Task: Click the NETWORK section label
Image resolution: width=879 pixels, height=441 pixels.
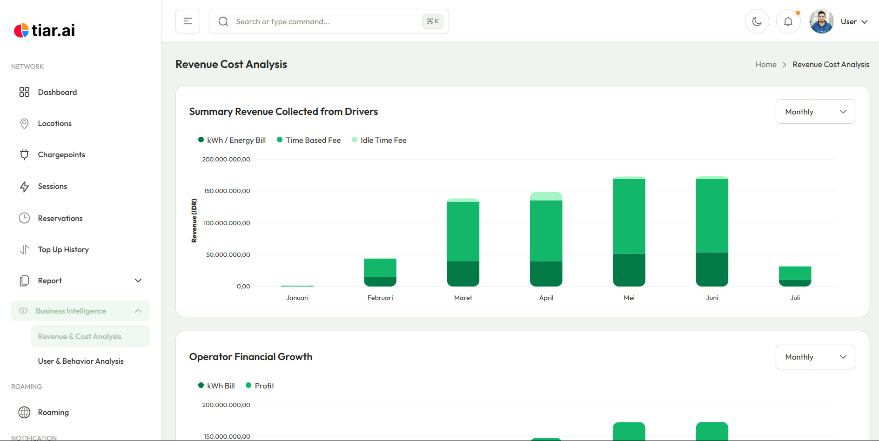Action: [x=27, y=67]
